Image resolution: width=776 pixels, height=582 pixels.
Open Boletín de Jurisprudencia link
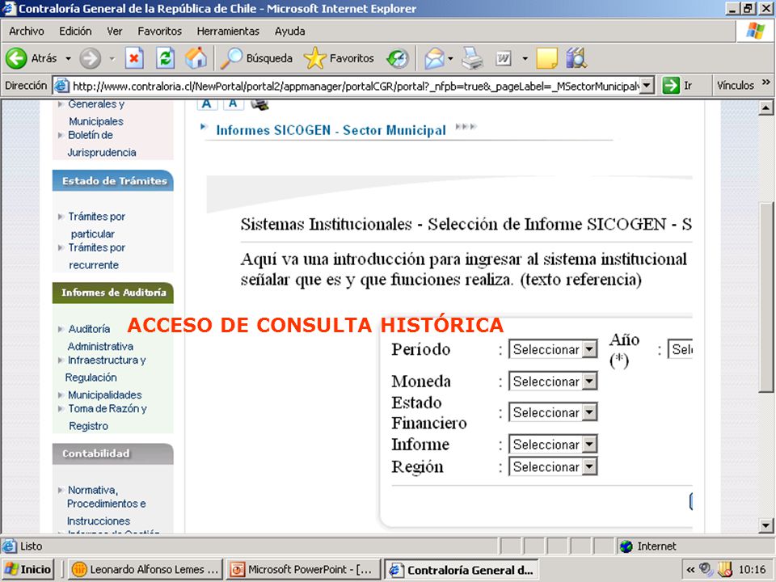(x=102, y=144)
